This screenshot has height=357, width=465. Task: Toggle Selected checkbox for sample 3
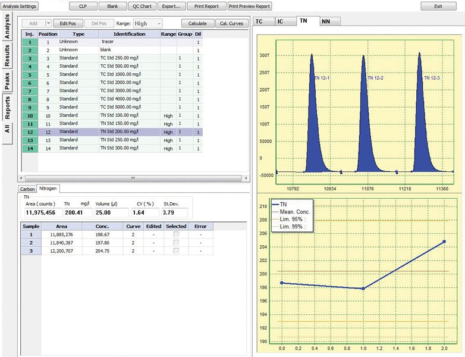coord(177,251)
